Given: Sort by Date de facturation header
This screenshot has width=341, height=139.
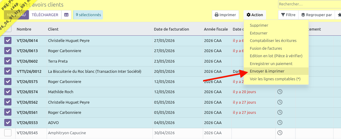Looking at the screenshot, I should [x=171, y=29].
